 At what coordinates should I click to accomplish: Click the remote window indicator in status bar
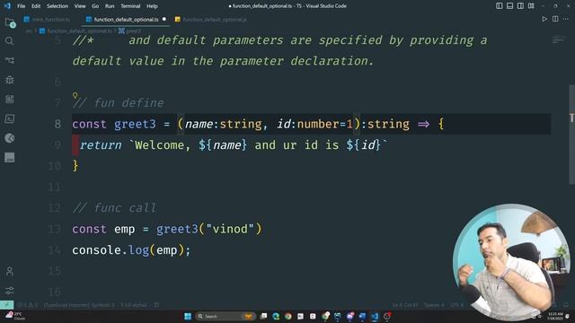(x=6, y=305)
